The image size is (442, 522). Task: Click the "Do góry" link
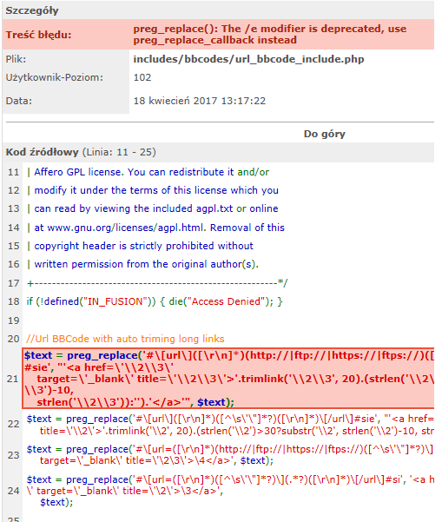point(324,134)
